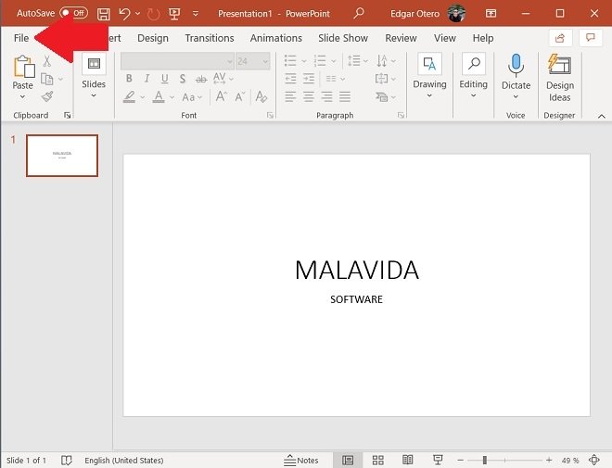The height and width of the screenshot is (468, 612).
Task: Open the File menu
Action: 21,38
